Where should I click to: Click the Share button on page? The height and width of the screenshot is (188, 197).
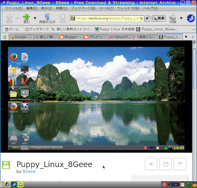pyautogui.click(x=165, y=164)
